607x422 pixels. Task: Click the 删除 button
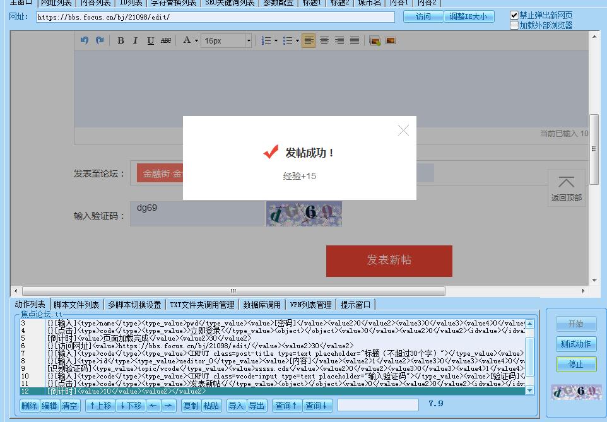[x=30, y=406]
